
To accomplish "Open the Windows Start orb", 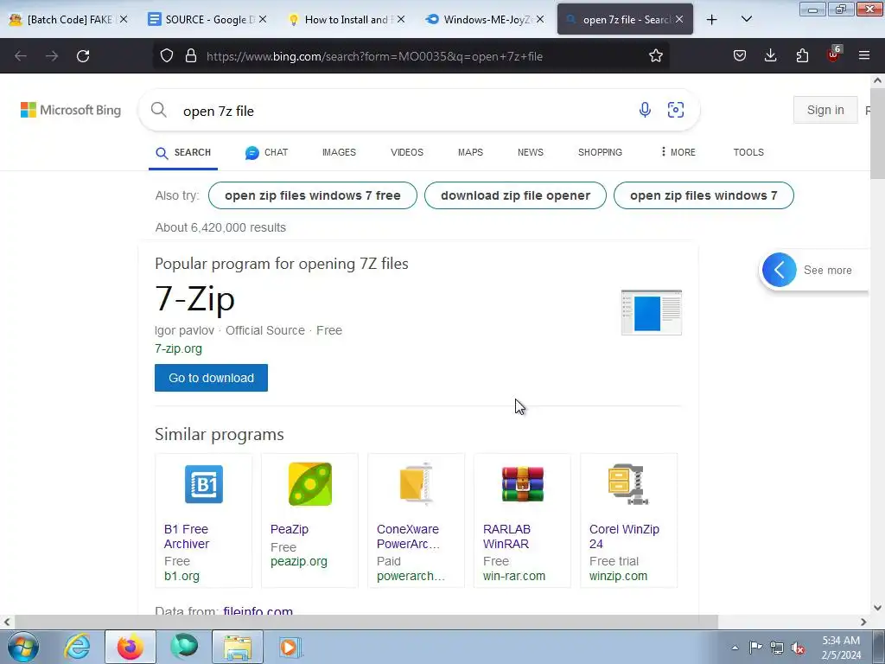I will tap(23, 647).
